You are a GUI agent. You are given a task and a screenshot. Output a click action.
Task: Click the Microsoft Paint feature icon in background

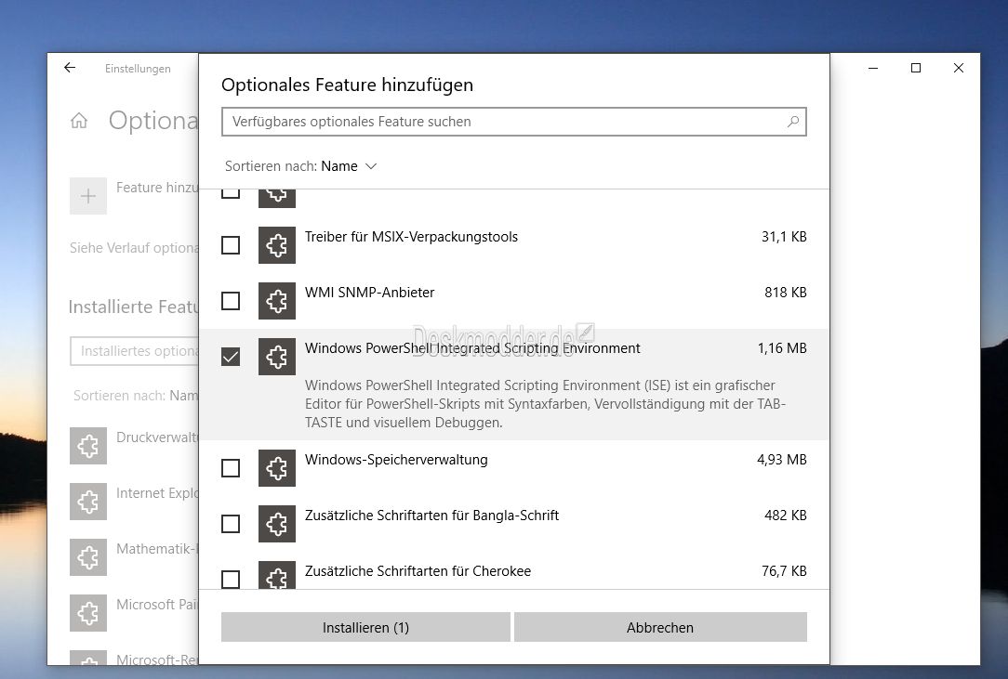click(88, 613)
